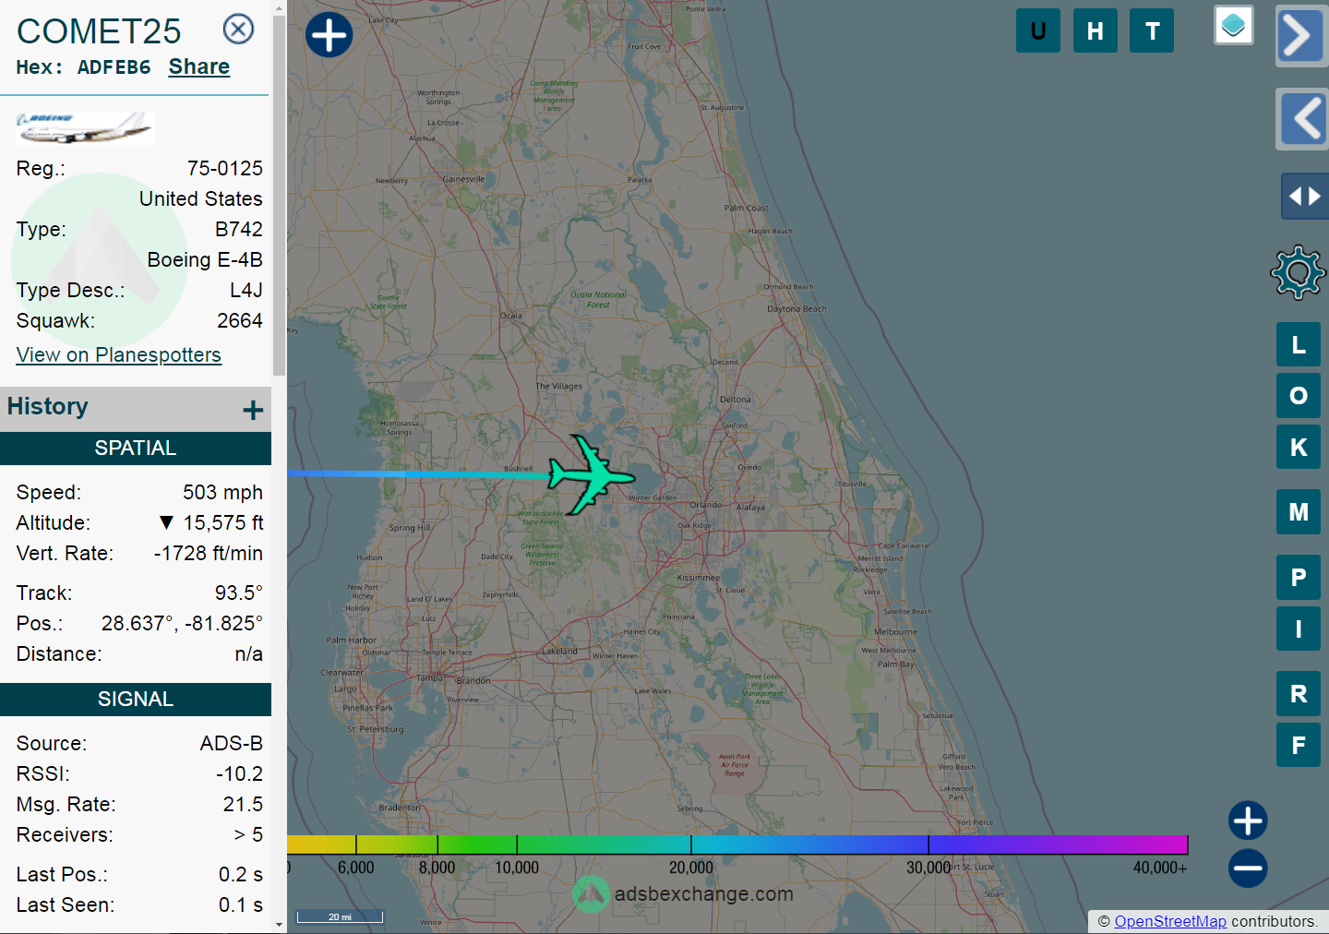
Task: Click the source value ADS-B
Action: pos(232,743)
